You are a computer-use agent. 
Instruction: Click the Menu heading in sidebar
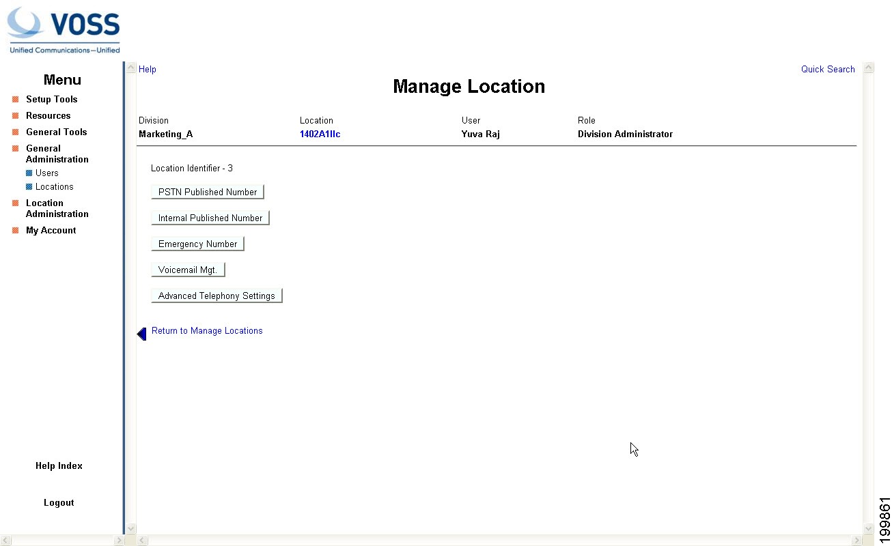tap(62, 80)
